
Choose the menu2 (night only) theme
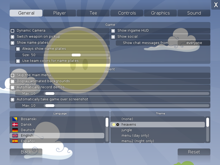point(137,141)
